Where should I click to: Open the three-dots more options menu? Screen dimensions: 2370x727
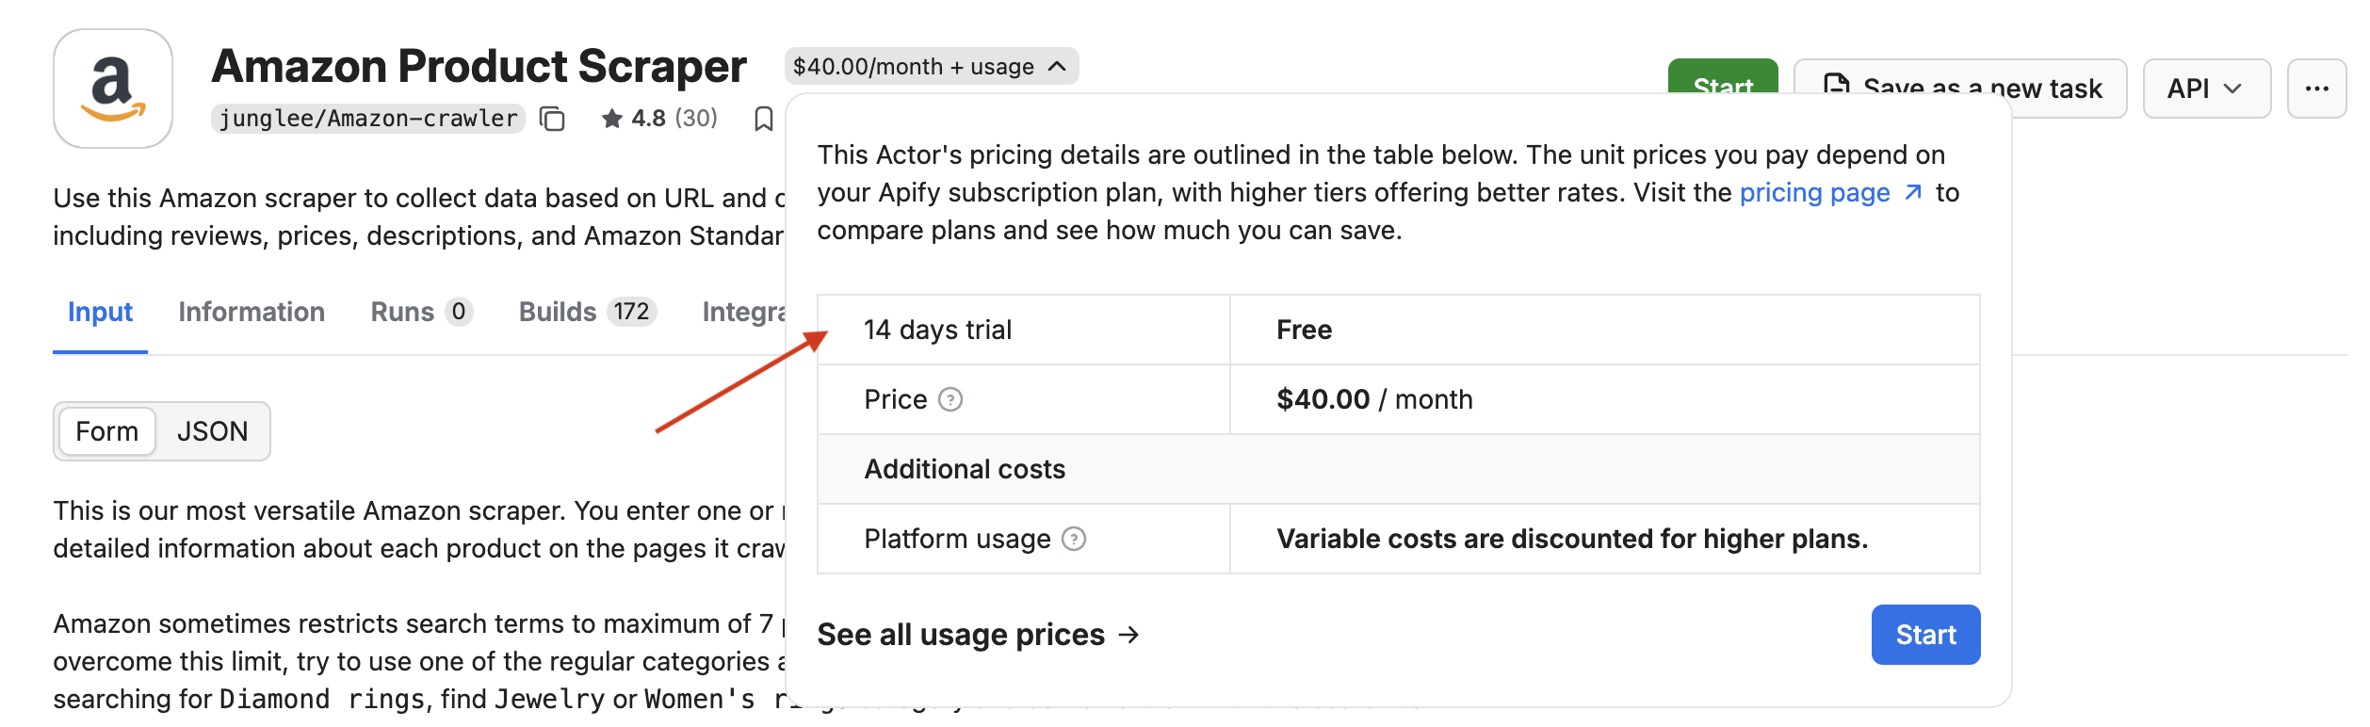[x=2316, y=89]
